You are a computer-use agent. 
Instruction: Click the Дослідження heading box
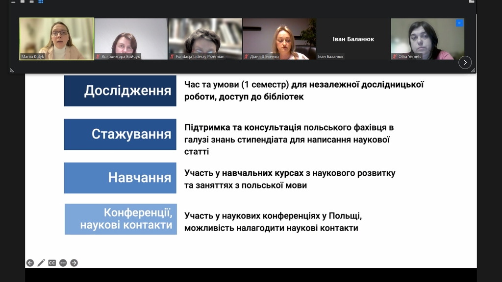[120, 91]
